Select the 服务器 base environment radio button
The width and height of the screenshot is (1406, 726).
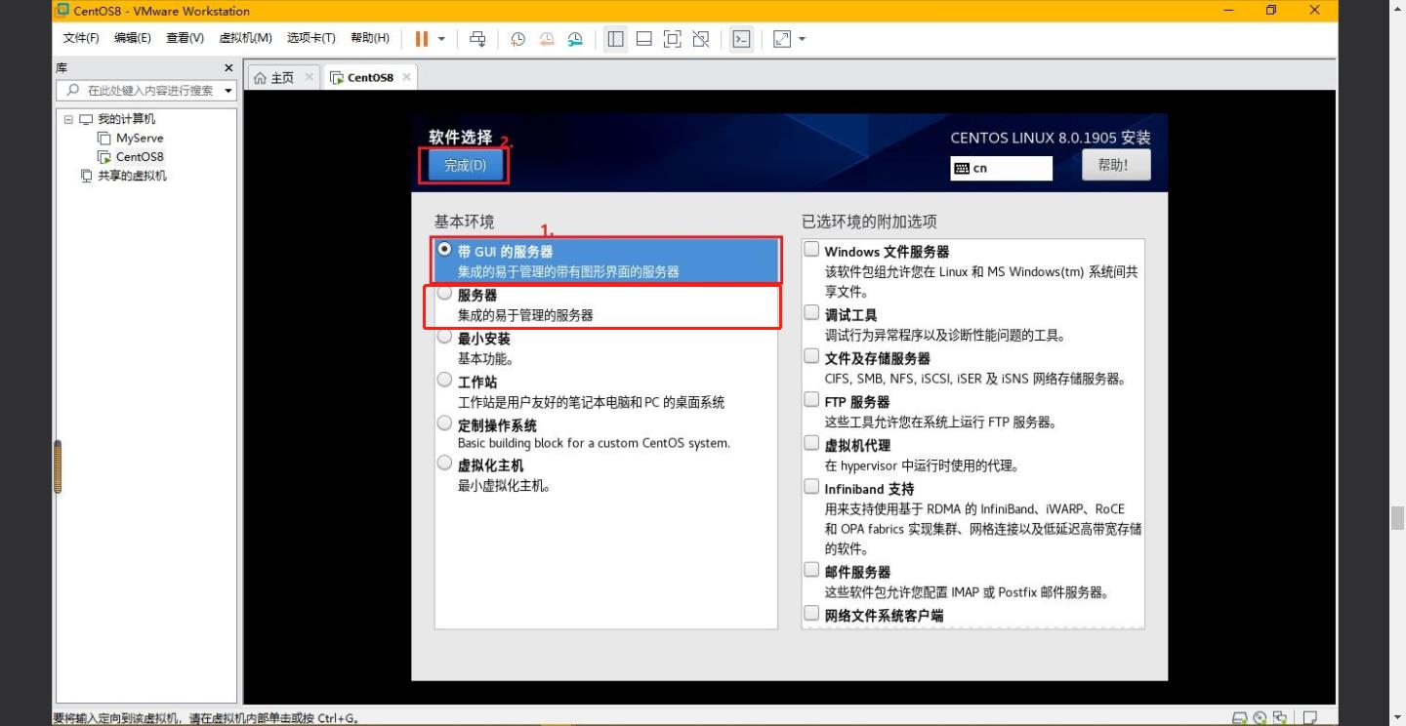(445, 293)
